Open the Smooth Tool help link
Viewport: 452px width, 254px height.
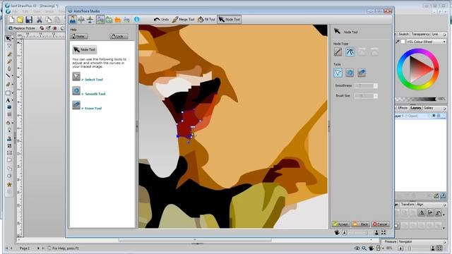point(95,94)
